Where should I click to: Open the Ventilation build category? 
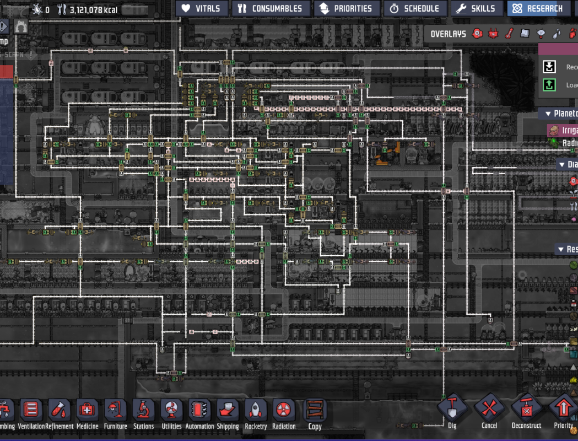[31, 415]
